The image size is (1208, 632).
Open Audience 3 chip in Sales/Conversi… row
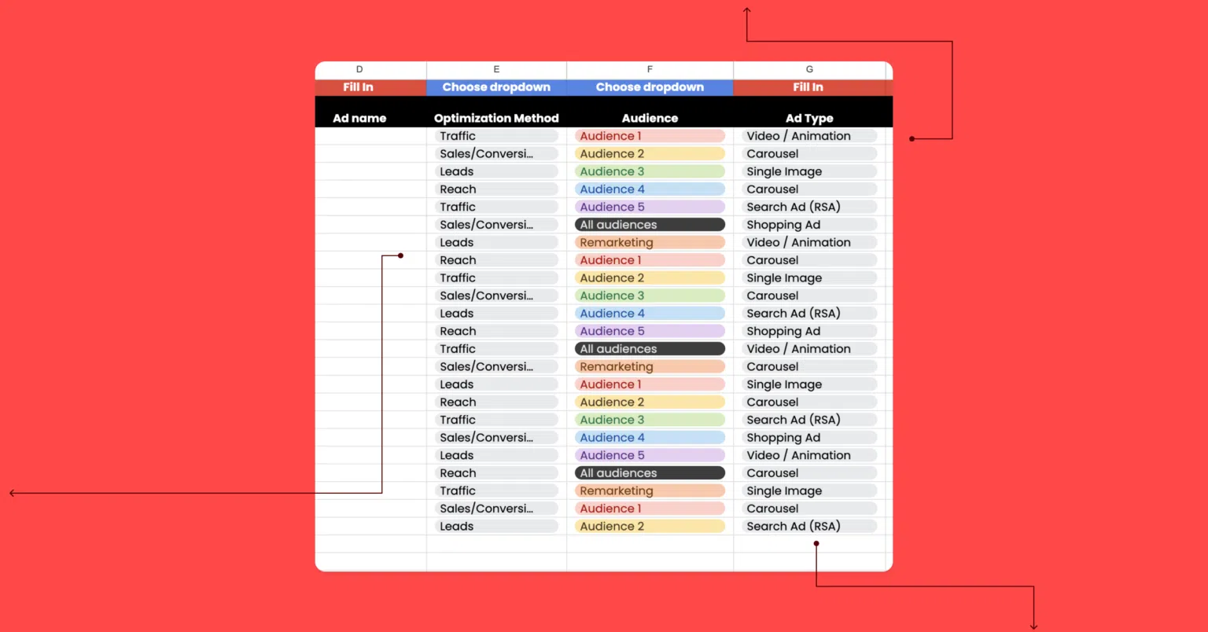[x=650, y=296]
